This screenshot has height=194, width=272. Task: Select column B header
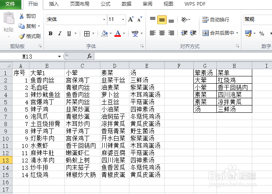47,66
